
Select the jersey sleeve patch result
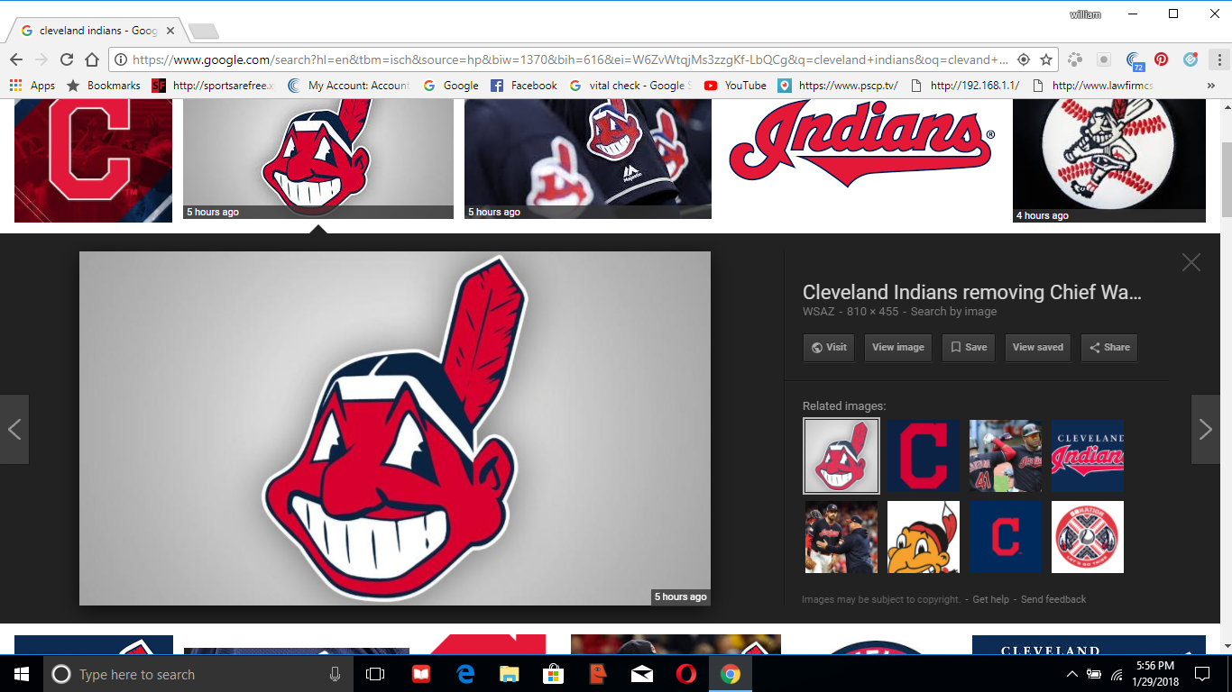pos(588,159)
